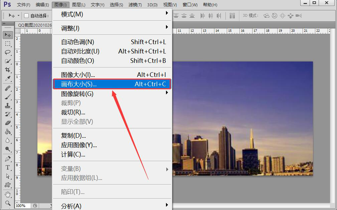The width and height of the screenshot is (337, 210).
Task: Select the Dodge tool
Action: (x=8, y=149)
